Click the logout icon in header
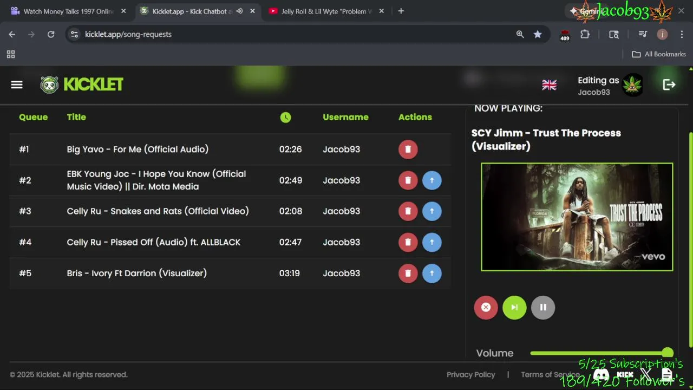 tap(669, 84)
